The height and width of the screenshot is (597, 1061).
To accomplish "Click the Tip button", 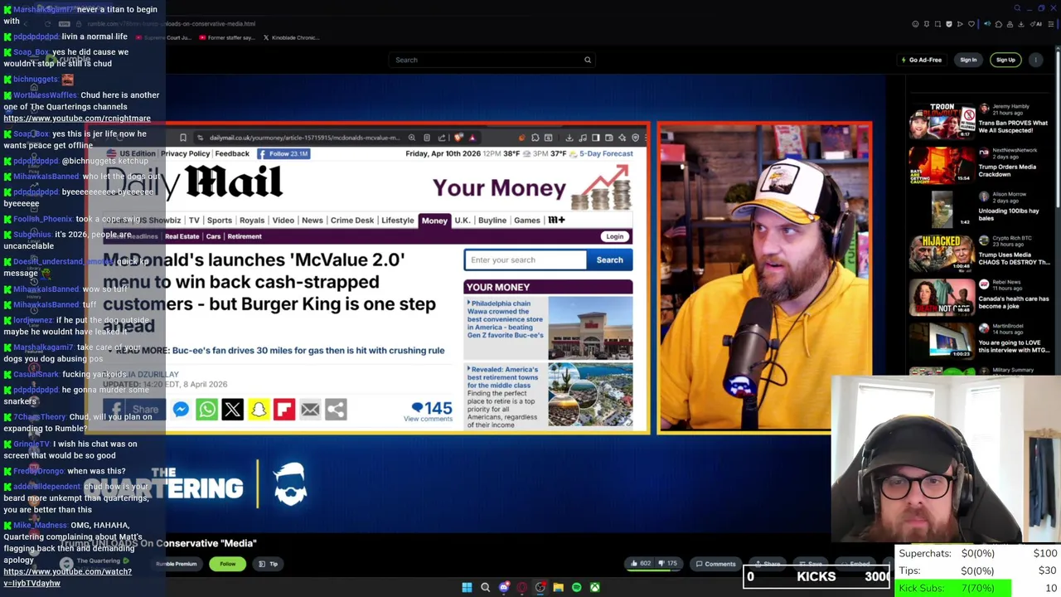I will tap(269, 564).
